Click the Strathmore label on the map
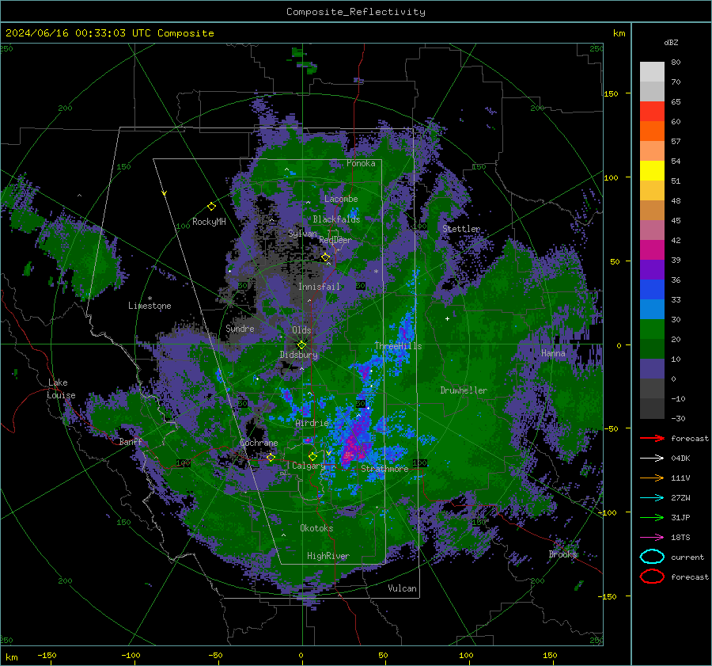The height and width of the screenshot is (666, 712). click(x=384, y=469)
